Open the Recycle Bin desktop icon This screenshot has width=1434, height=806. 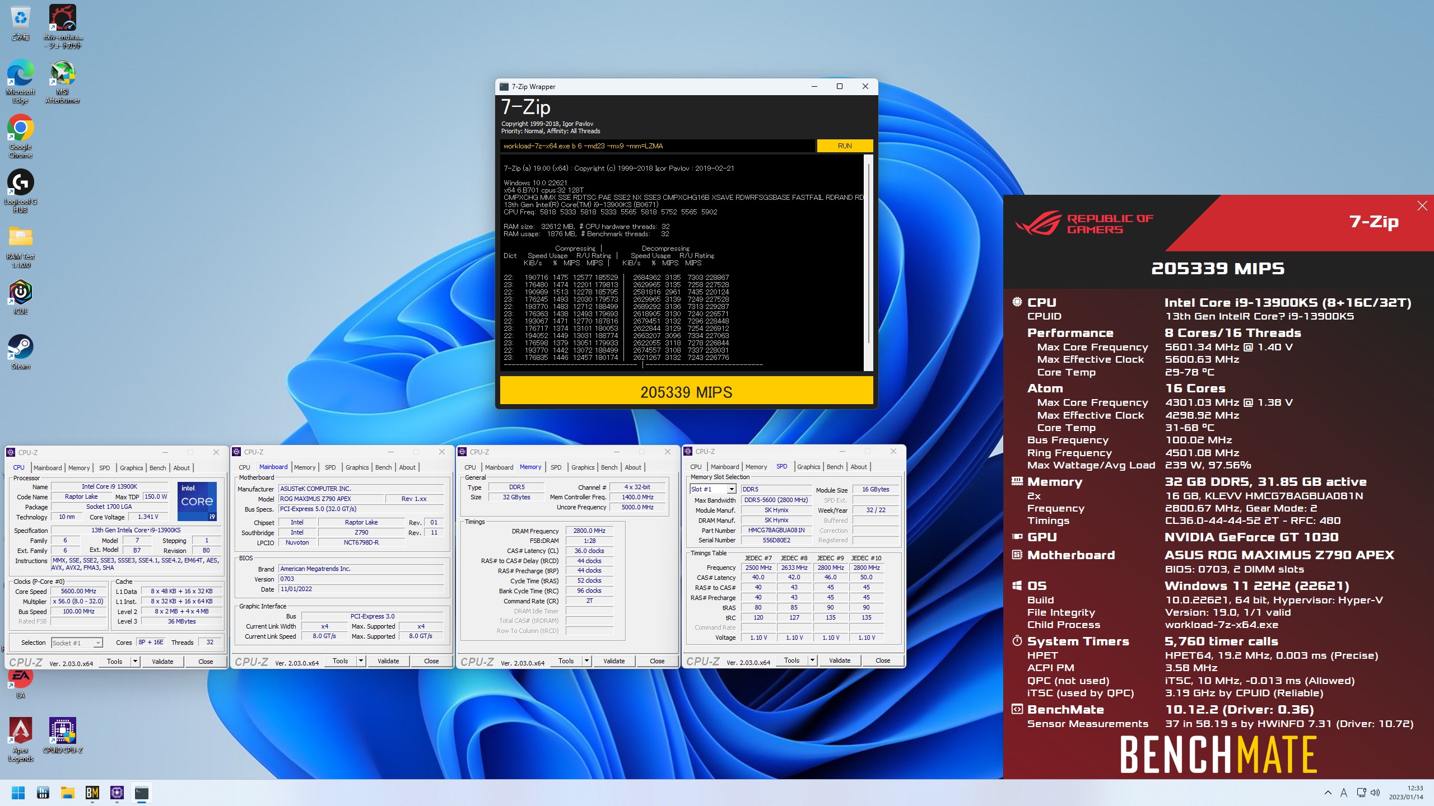(21, 22)
